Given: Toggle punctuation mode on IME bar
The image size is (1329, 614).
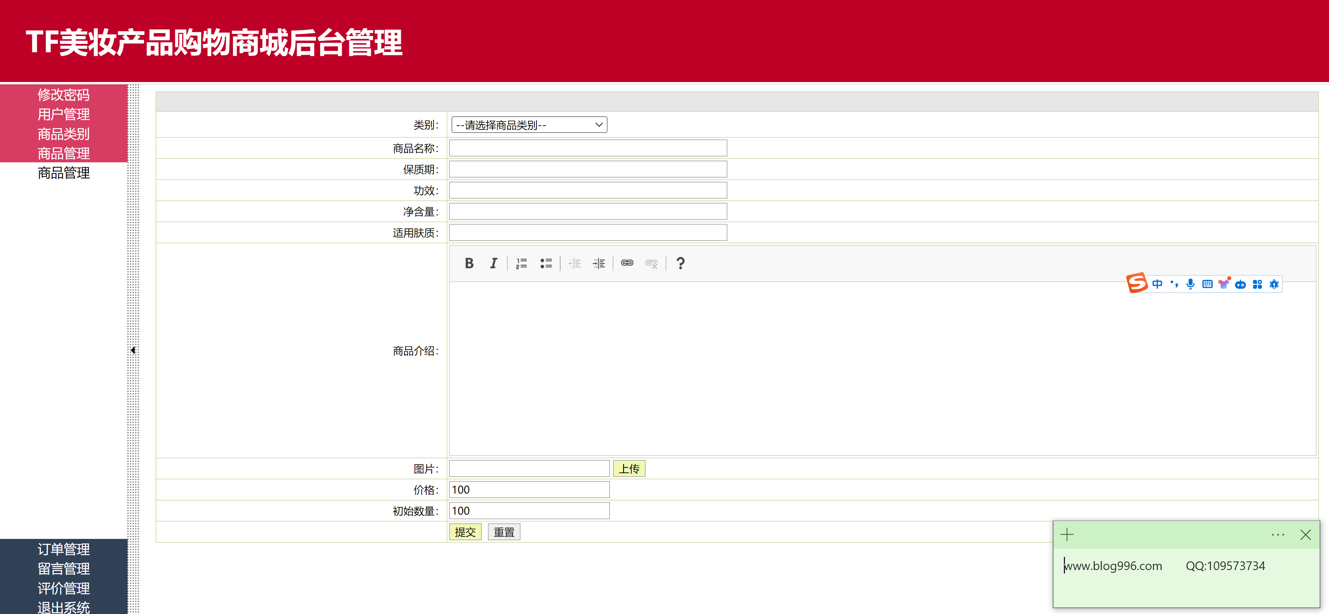Looking at the screenshot, I should (1174, 284).
